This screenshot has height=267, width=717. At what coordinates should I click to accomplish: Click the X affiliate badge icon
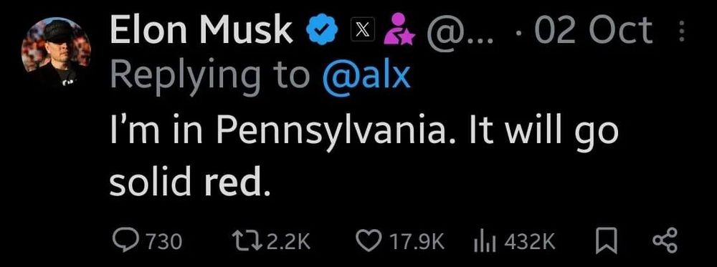pyautogui.click(x=361, y=31)
